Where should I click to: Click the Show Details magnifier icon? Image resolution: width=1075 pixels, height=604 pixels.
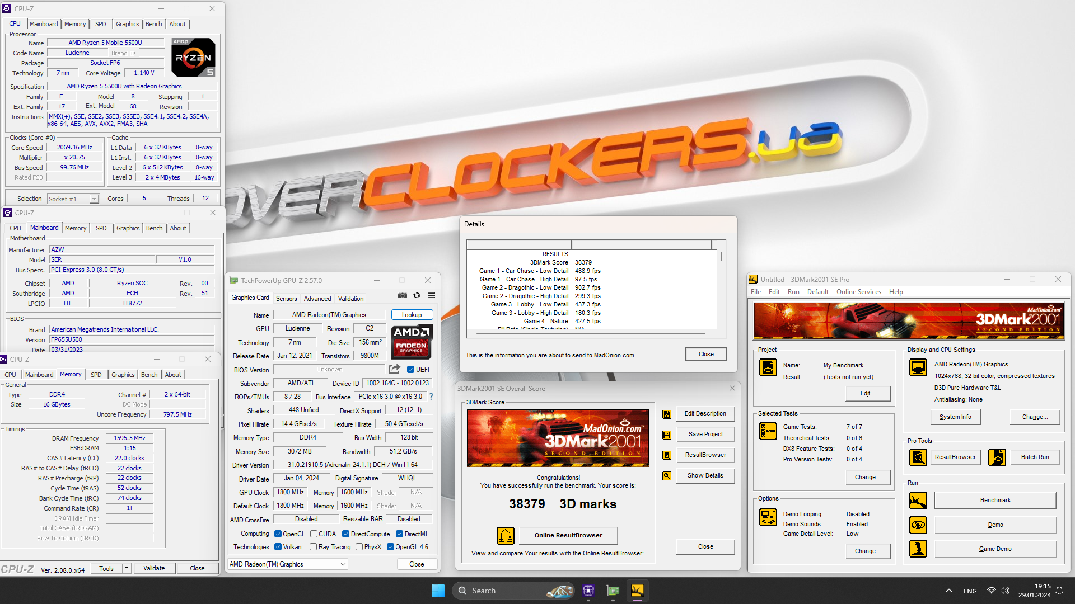tap(666, 476)
